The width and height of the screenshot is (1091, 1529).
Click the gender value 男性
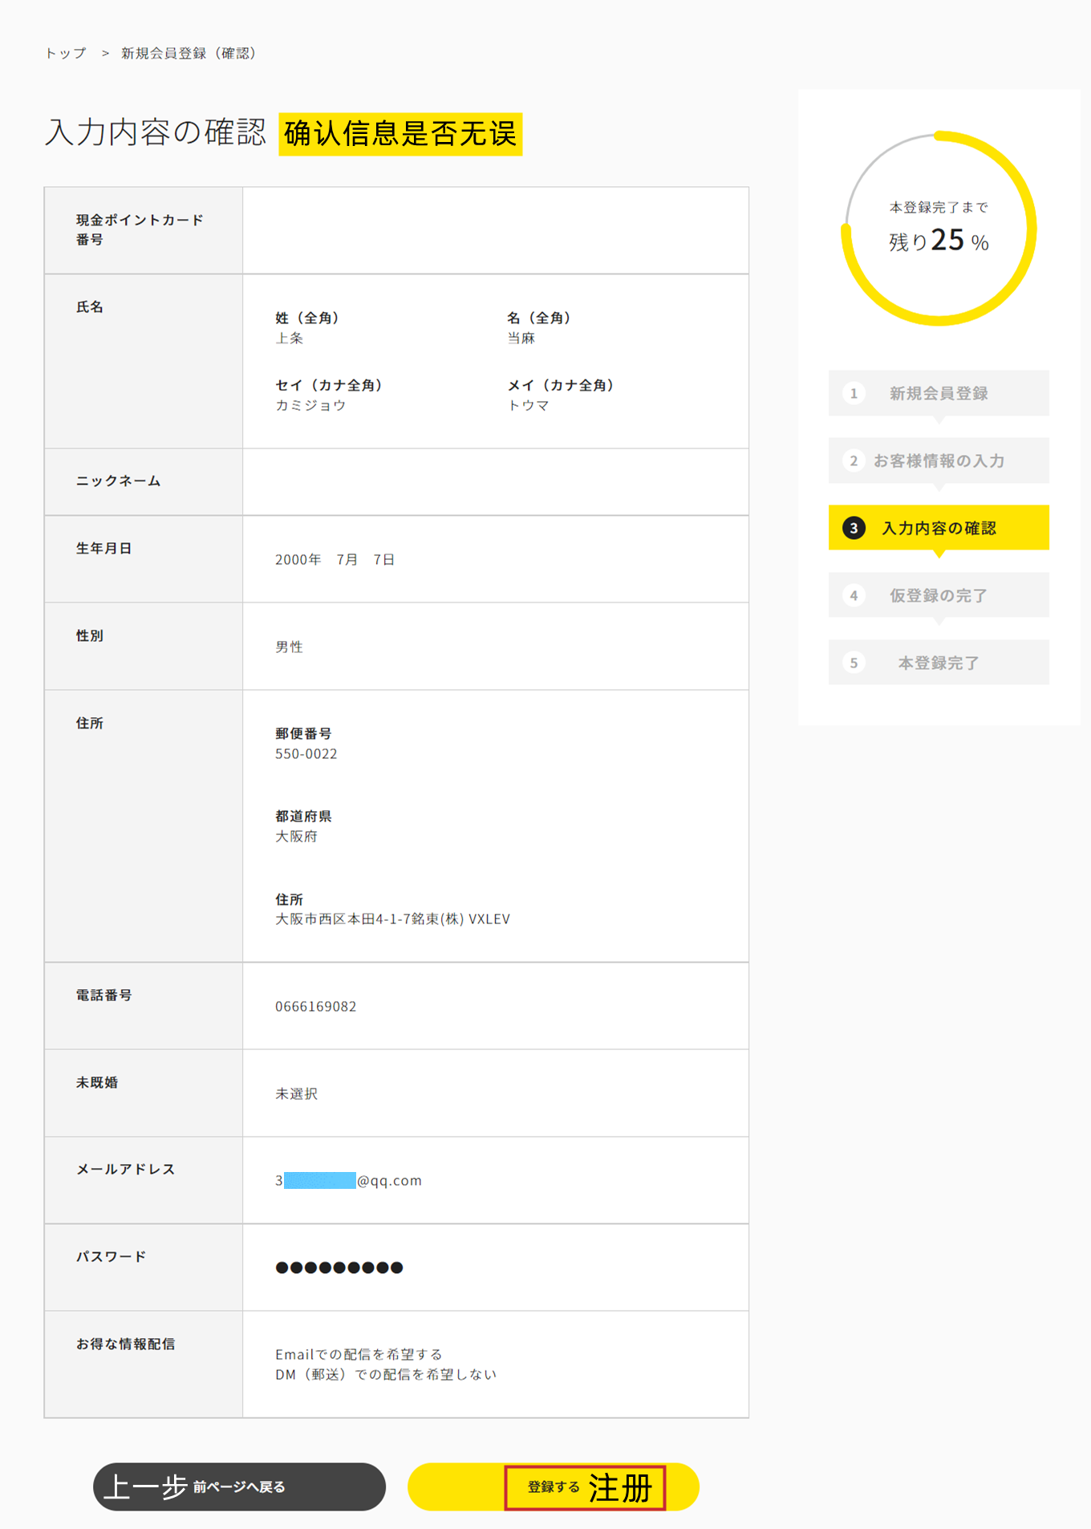click(x=290, y=647)
